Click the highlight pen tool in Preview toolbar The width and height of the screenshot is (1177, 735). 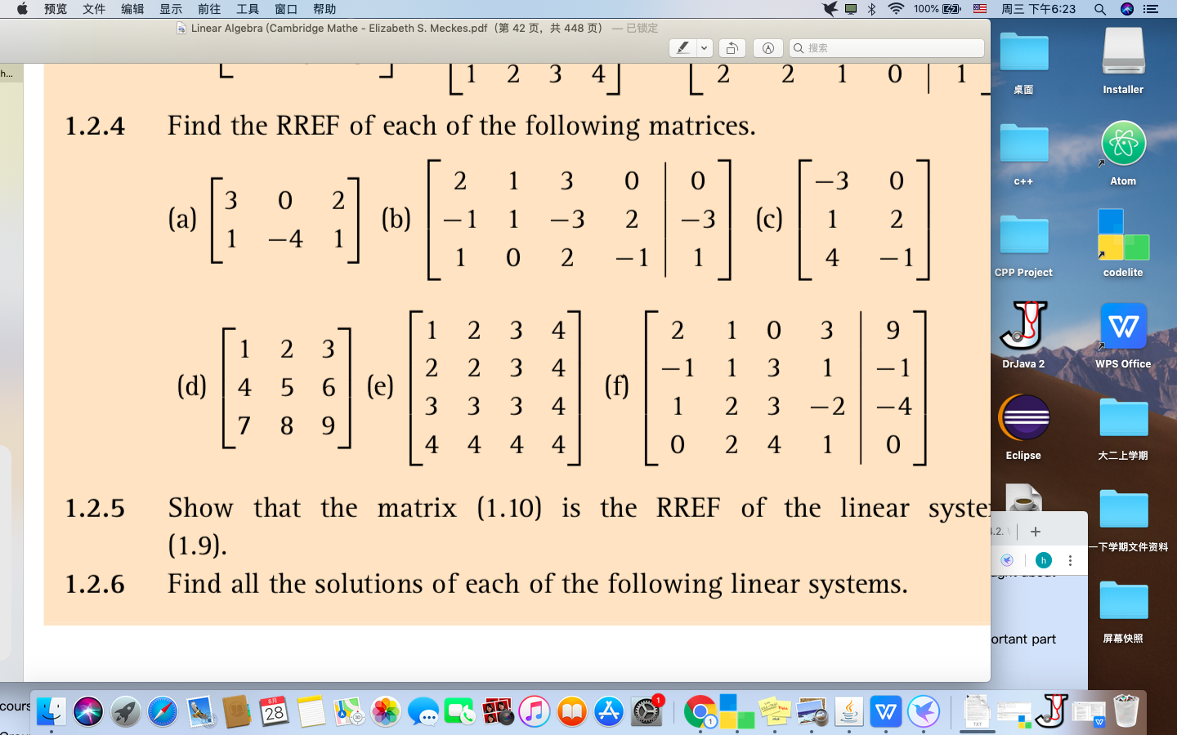pyautogui.click(x=682, y=48)
